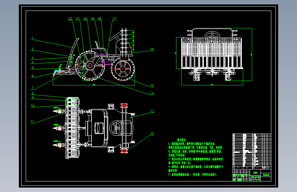Viewport: 297px width, 192px height.
Task: Click part callout number 1
Action: point(32,38)
